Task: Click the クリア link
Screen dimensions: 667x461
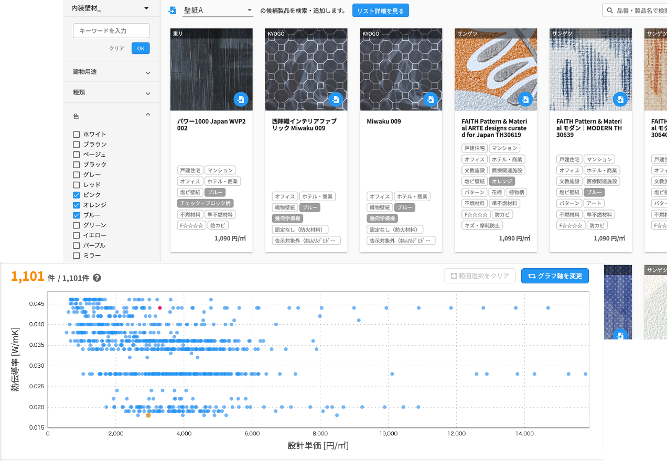Action: tap(116, 48)
